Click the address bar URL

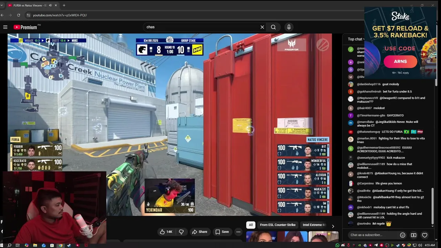point(60,15)
